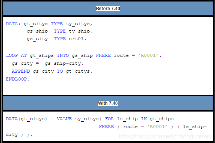Screen dimensions: 215x143
Task: Click the 'IN' keyword in the FOR expression
Action: pyautogui.click(x=144, y=119)
